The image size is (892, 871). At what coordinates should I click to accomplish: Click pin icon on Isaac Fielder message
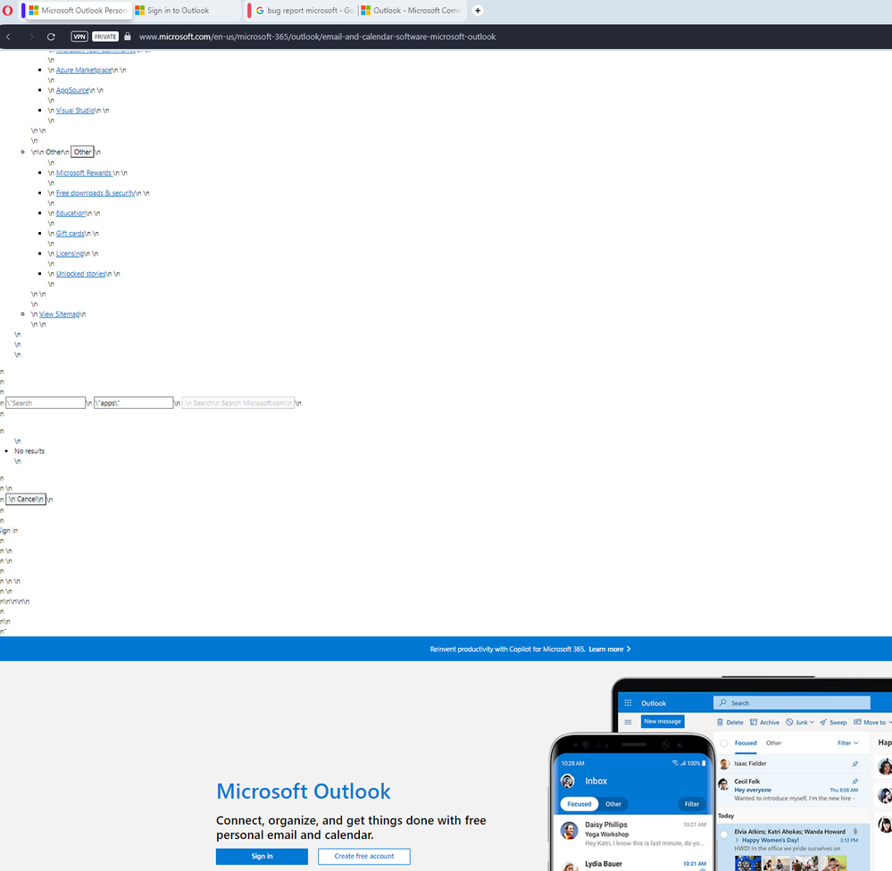[x=855, y=764]
